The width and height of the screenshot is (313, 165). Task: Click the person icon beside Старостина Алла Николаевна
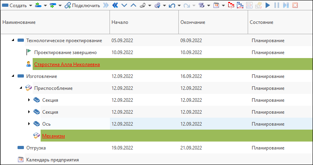[x=29, y=64]
